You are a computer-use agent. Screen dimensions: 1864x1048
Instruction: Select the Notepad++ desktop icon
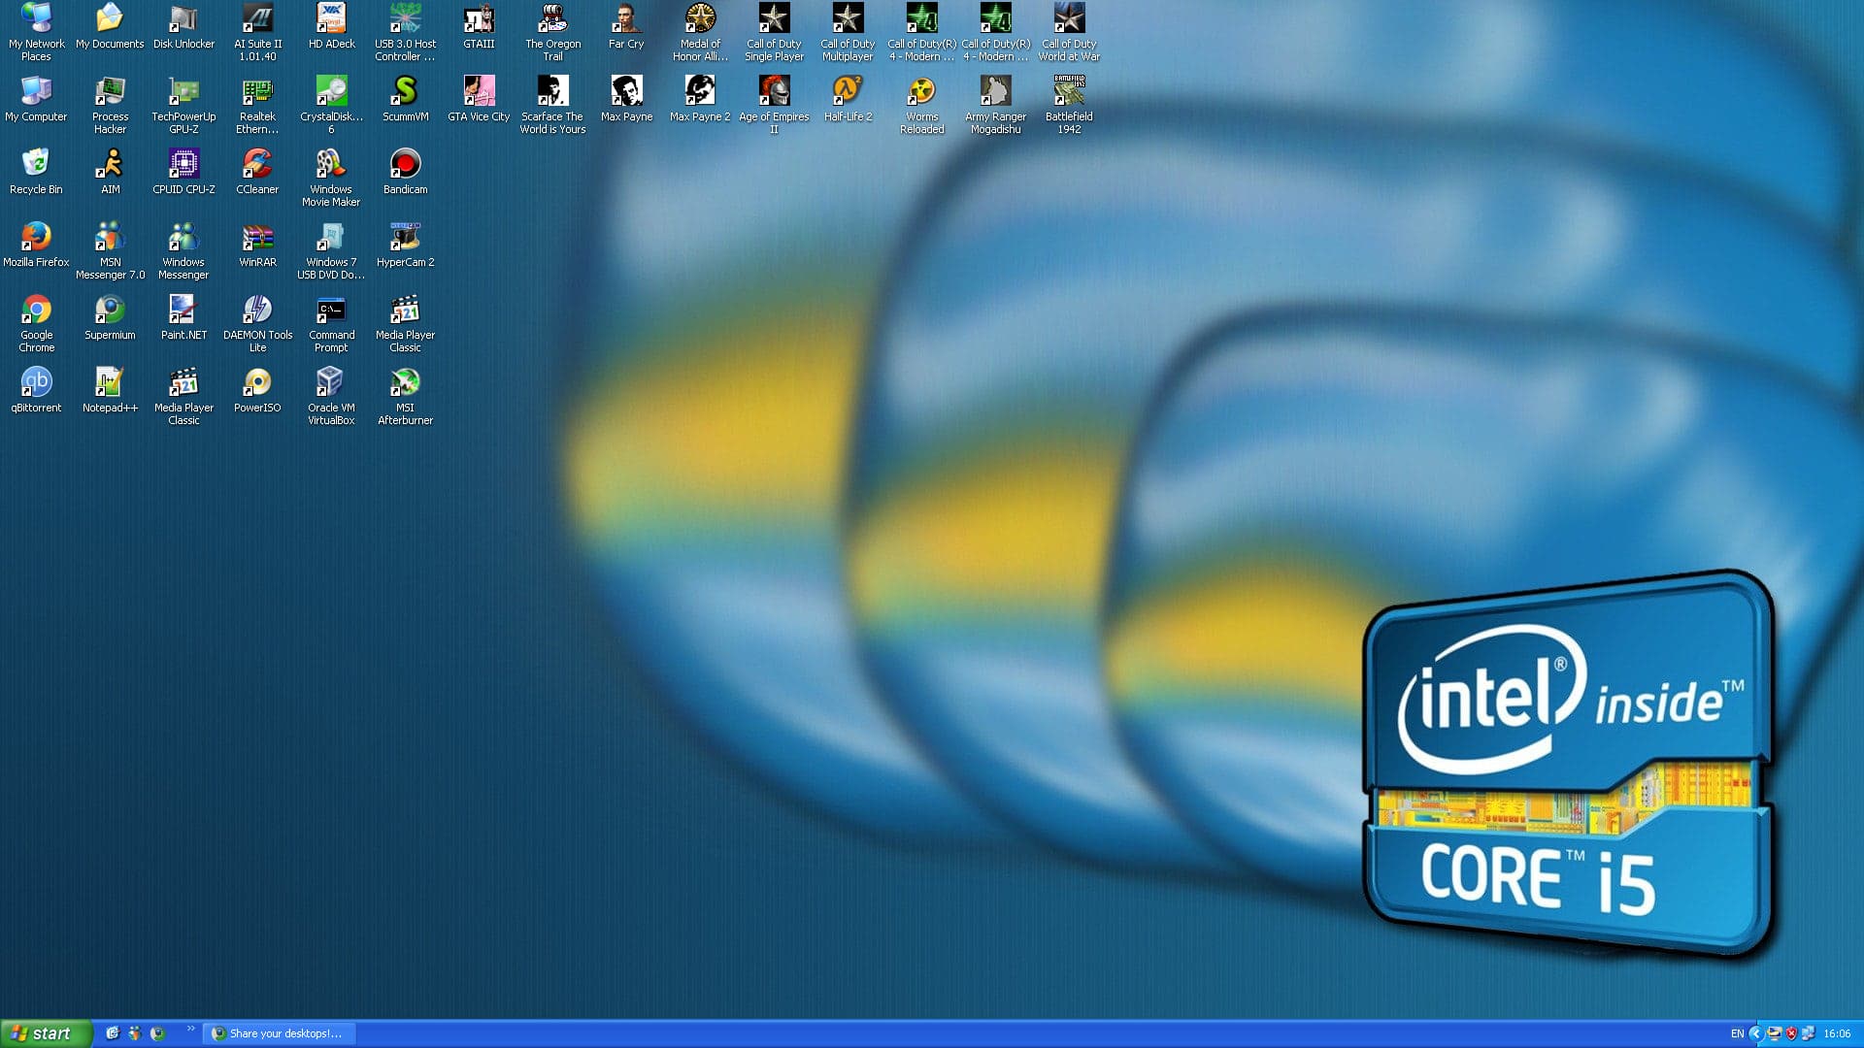pyautogui.click(x=110, y=389)
